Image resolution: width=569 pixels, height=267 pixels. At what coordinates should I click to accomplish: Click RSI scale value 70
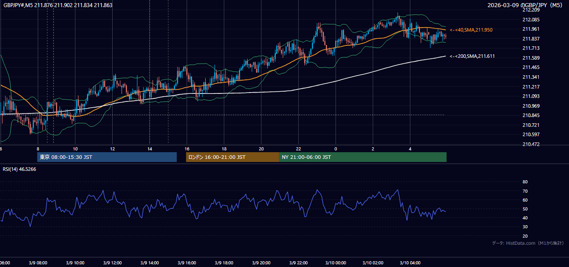pyautogui.click(x=525, y=191)
